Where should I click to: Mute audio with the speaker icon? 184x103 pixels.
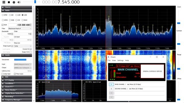click(x=19, y=2)
